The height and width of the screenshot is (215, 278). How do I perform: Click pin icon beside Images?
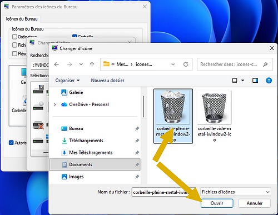click(x=137, y=177)
